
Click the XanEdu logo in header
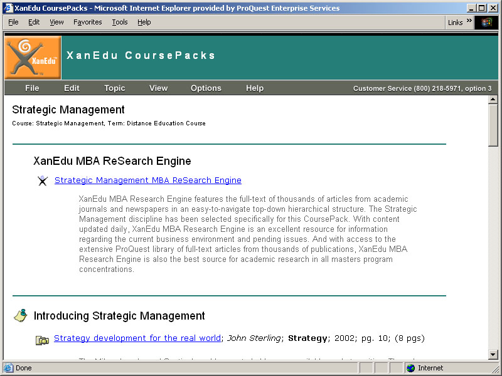pyautogui.click(x=33, y=57)
